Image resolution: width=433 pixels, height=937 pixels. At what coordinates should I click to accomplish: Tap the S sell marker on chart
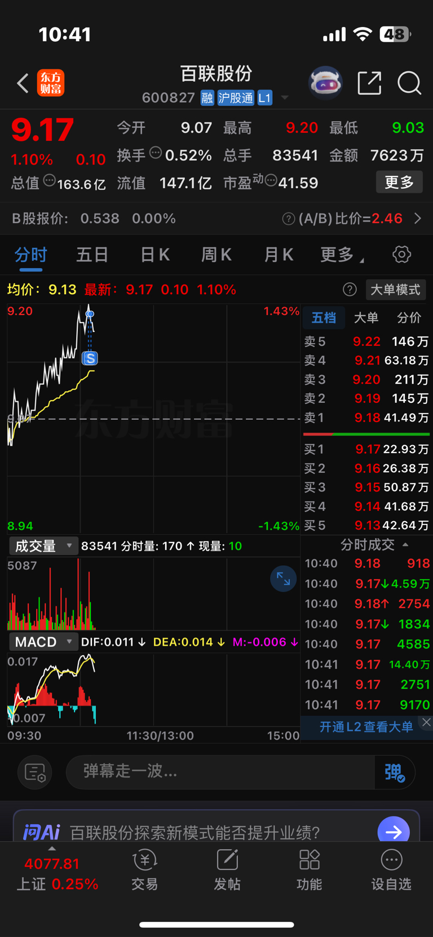pyautogui.click(x=90, y=358)
